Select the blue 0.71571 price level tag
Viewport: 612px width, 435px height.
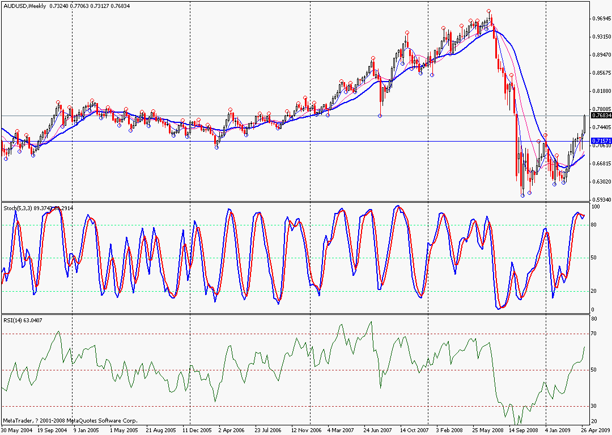pyautogui.click(x=601, y=140)
